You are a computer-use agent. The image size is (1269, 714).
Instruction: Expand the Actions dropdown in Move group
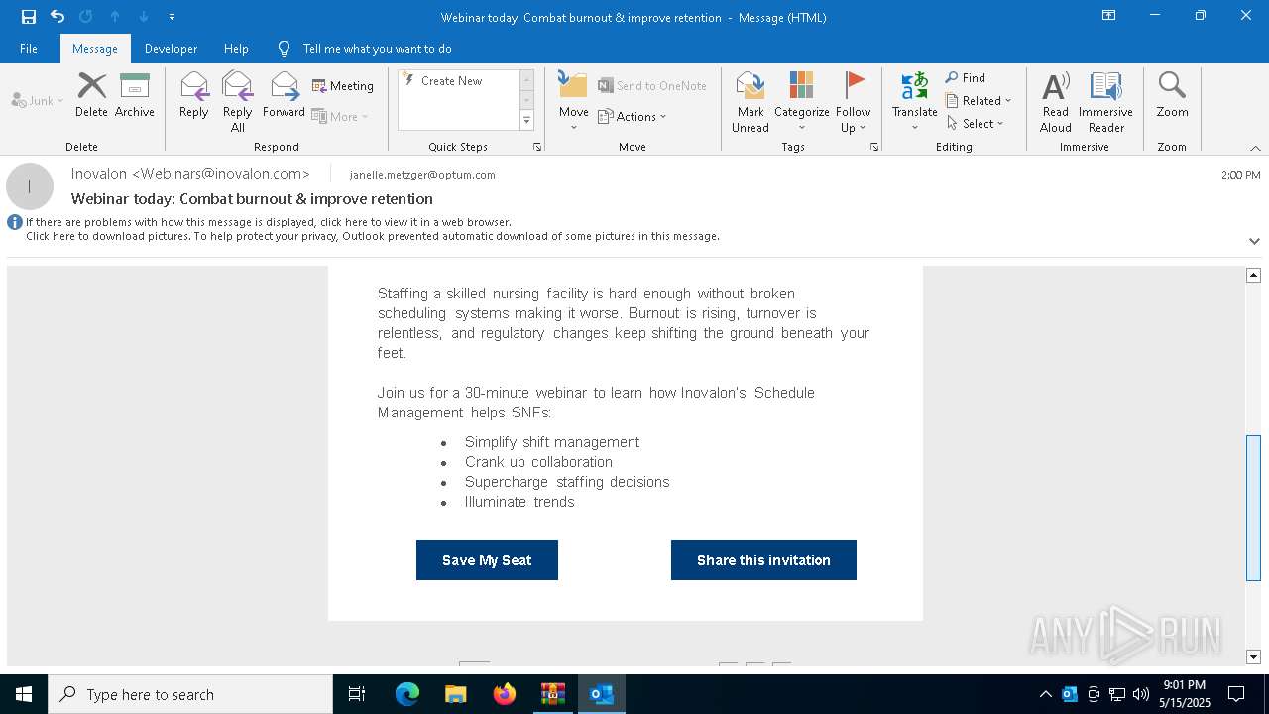(633, 116)
